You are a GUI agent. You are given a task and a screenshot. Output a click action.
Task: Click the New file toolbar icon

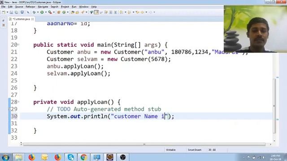(x=4, y=12)
